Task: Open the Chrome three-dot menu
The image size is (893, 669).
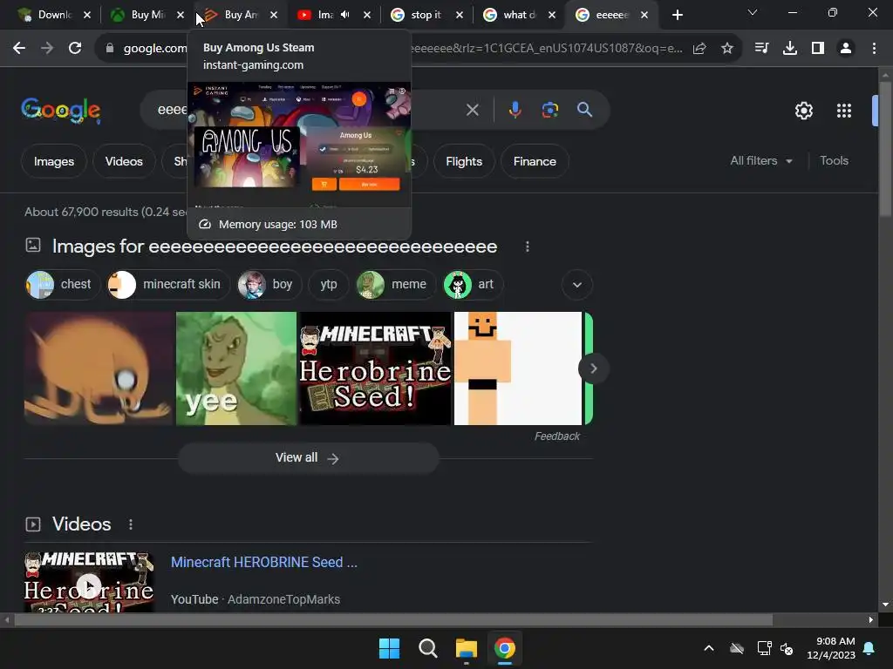Action: point(874,49)
